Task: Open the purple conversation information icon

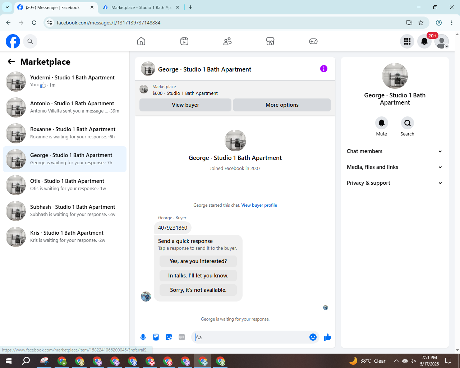Action: (324, 69)
